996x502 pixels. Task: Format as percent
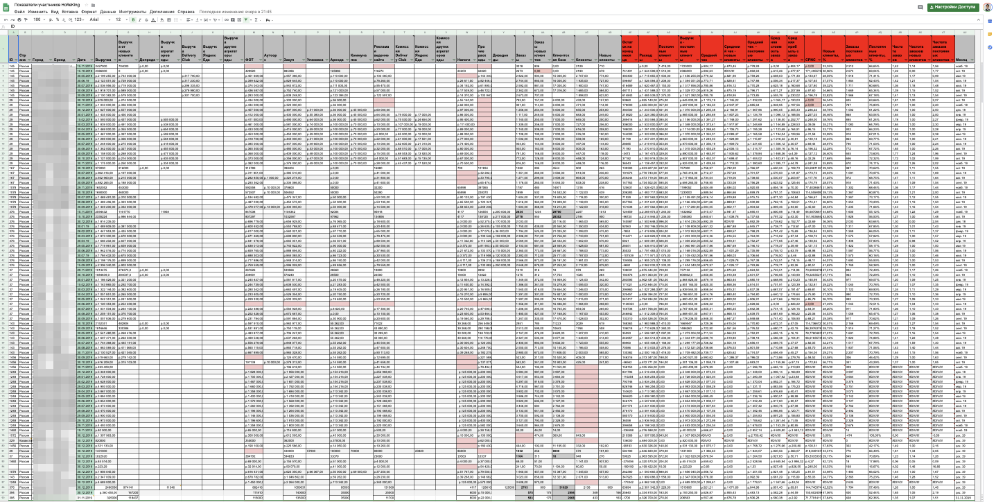(x=58, y=19)
